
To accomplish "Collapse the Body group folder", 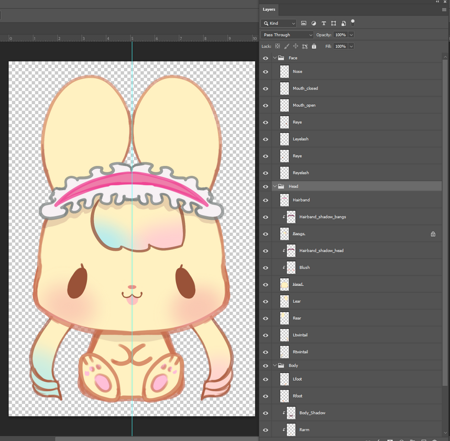I will (274, 366).
